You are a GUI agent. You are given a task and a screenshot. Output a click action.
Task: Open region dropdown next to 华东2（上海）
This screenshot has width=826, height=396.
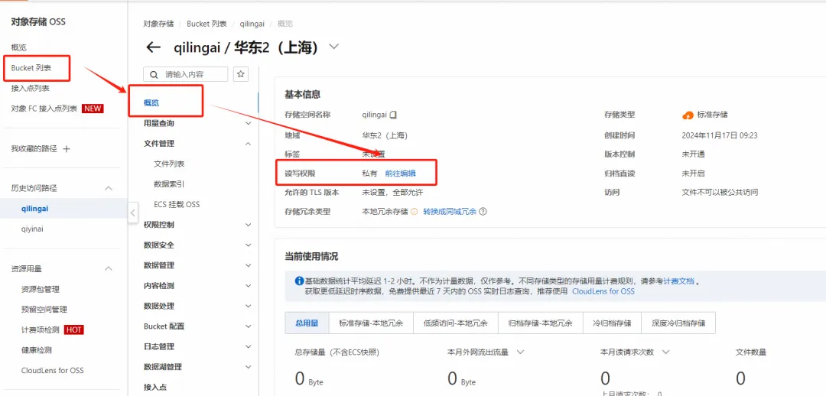[333, 47]
